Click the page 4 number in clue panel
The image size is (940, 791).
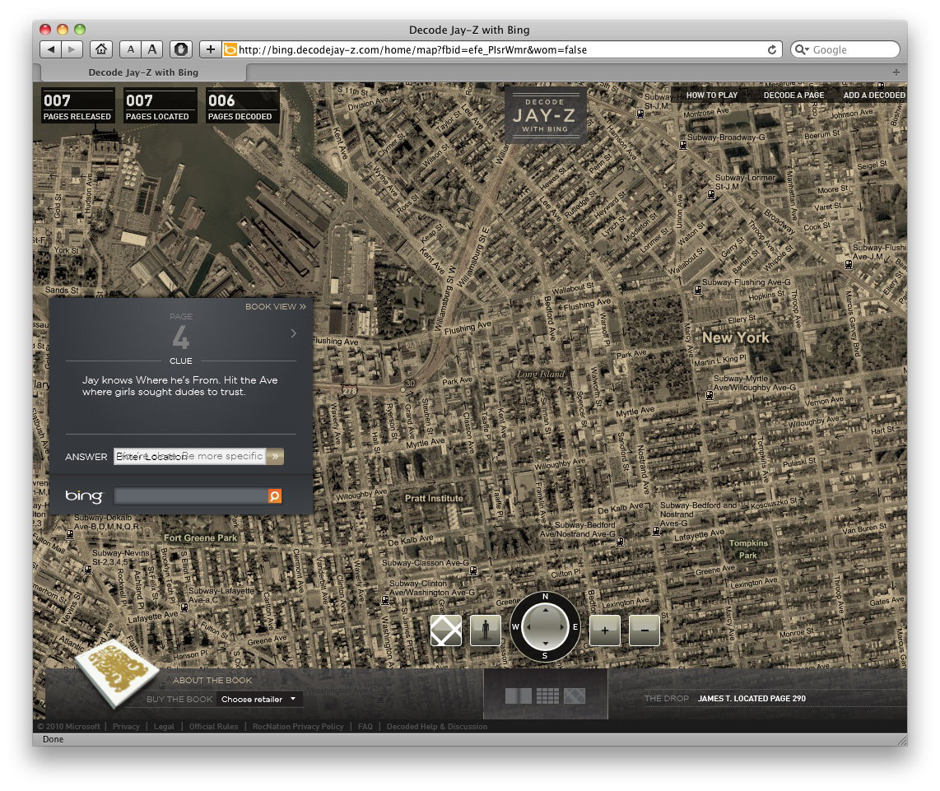click(181, 337)
